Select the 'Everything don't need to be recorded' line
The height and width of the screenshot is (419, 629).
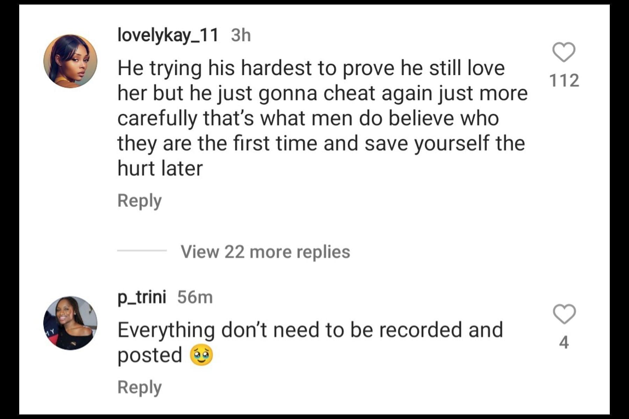coord(310,330)
